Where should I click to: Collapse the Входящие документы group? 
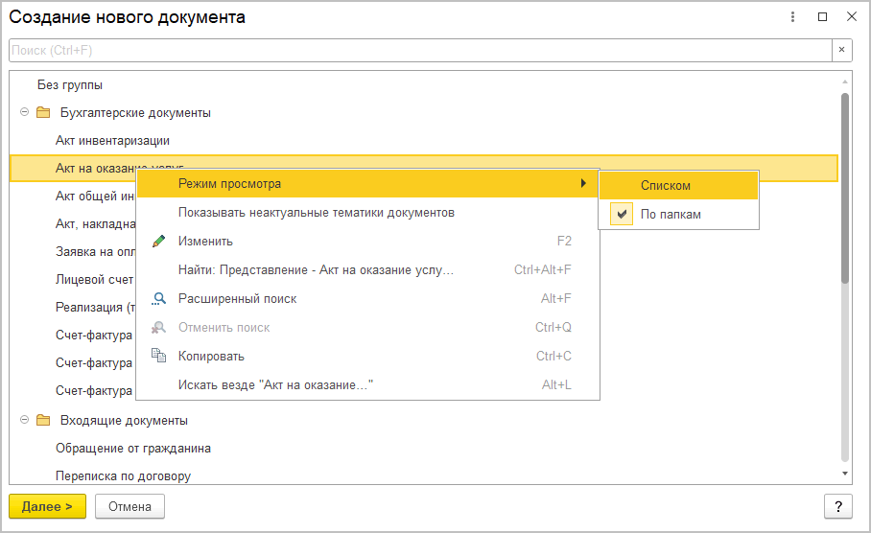coord(23,420)
